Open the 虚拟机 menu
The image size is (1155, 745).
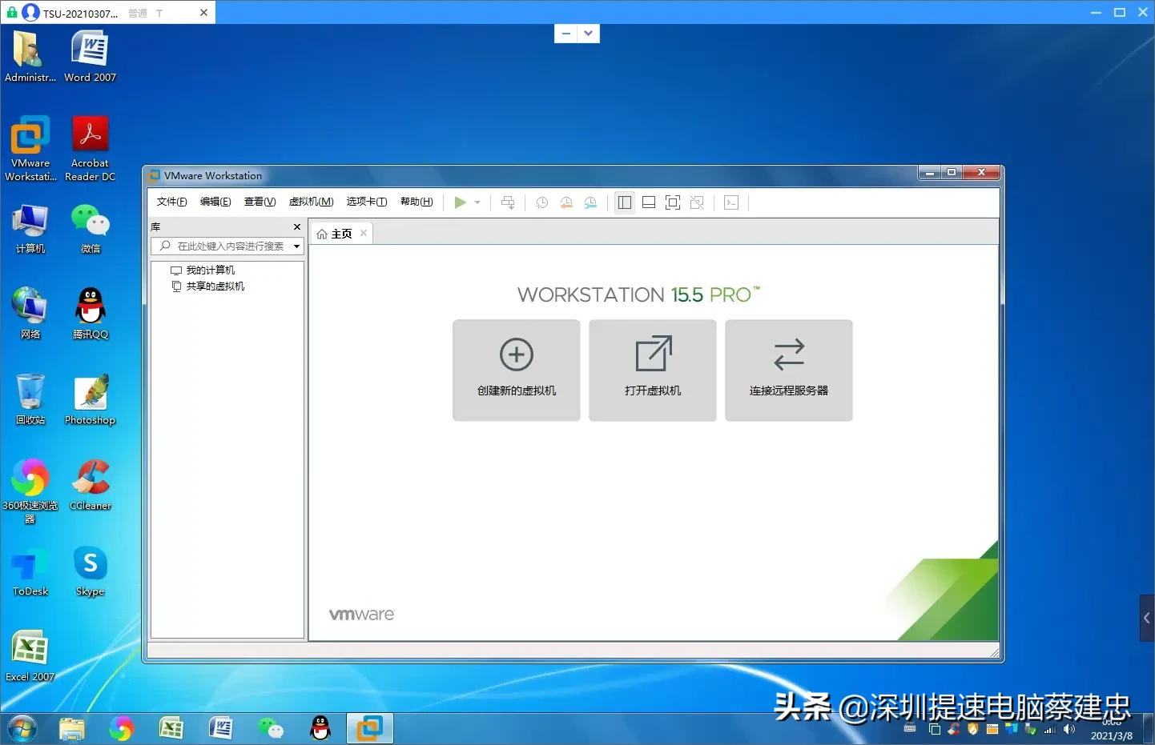coord(312,202)
